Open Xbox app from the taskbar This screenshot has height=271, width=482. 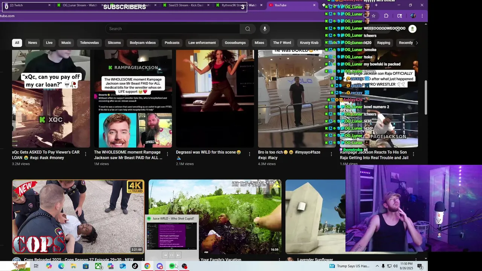click(x=98, y=266)
